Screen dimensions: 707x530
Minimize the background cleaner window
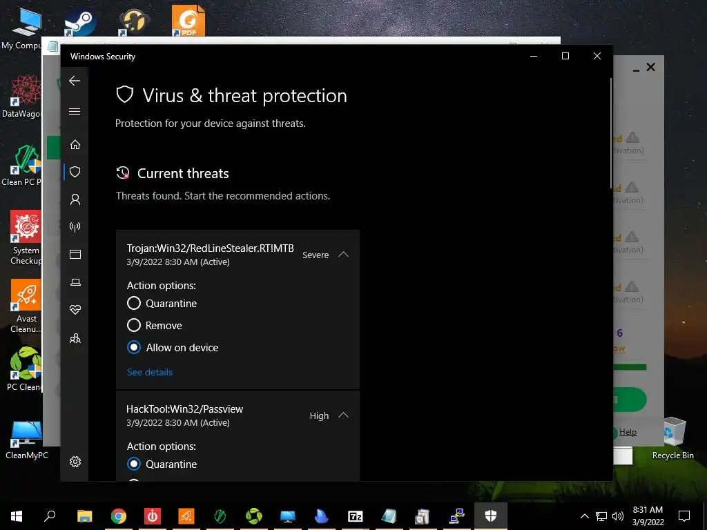[x=636, y=70]
